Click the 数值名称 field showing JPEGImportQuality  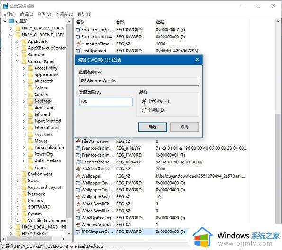tap(139, 81)
